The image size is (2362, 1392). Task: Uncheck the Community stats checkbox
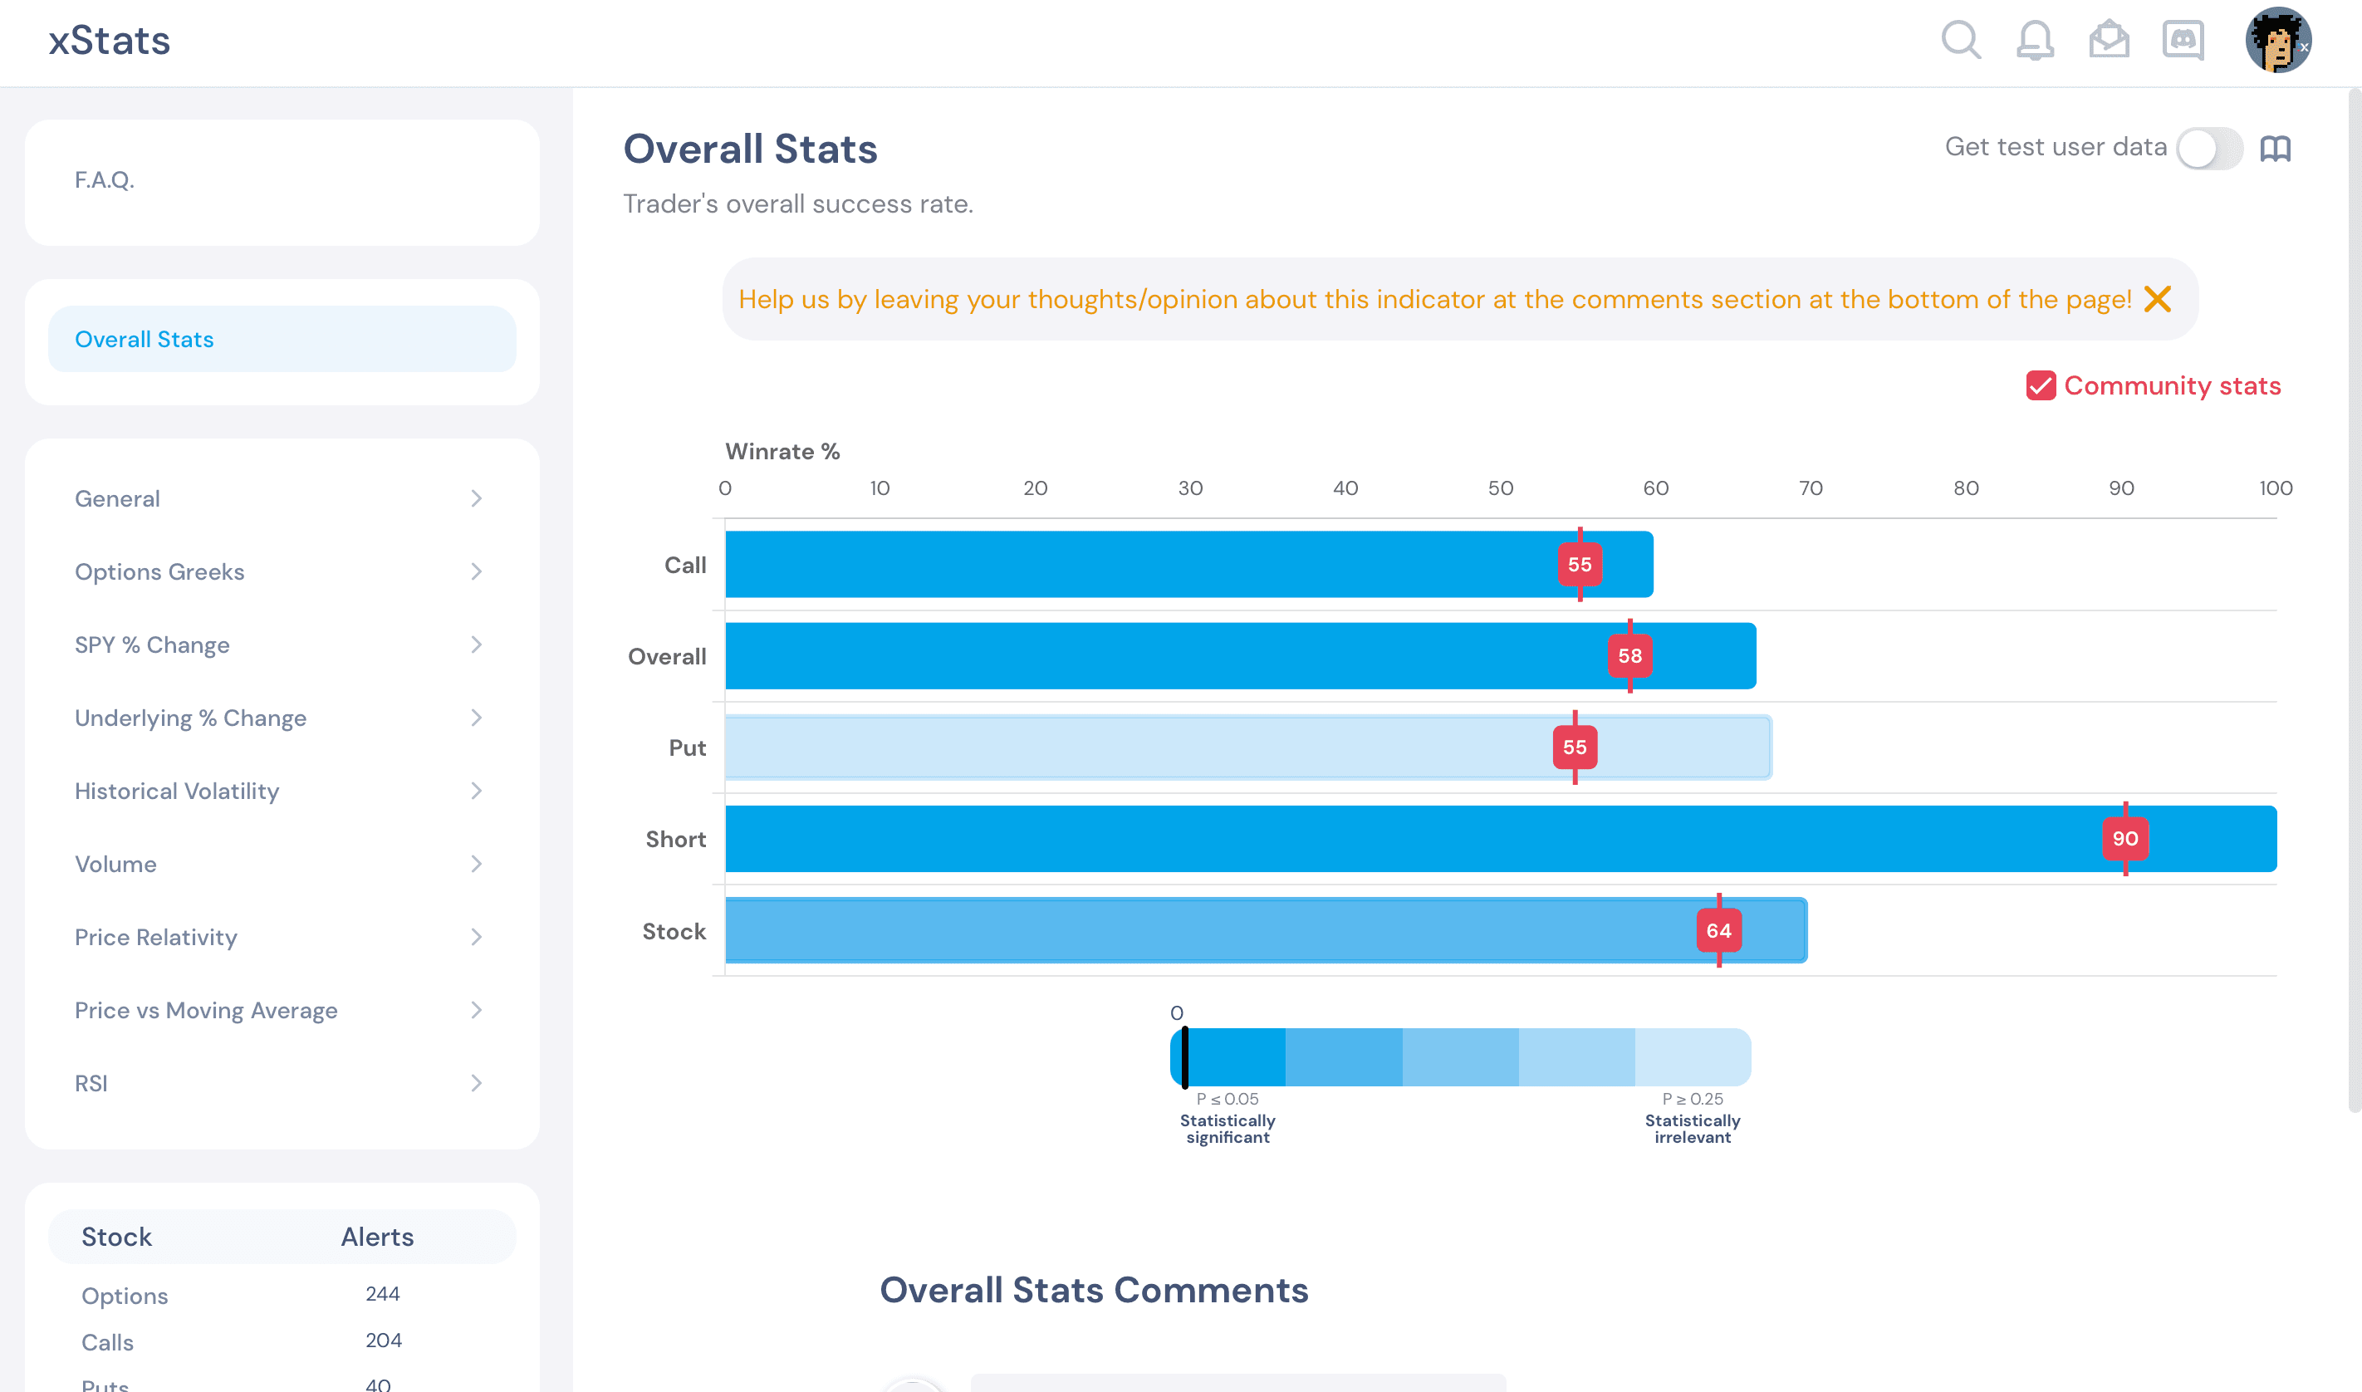pos(2041,385)
